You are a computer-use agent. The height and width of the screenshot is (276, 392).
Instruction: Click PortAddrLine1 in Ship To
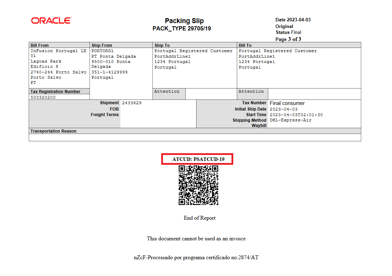[x=172, y=56]
